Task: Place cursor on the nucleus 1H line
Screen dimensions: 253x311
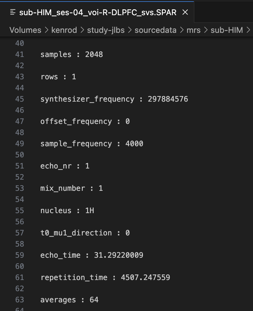Action: coord(67,211)
